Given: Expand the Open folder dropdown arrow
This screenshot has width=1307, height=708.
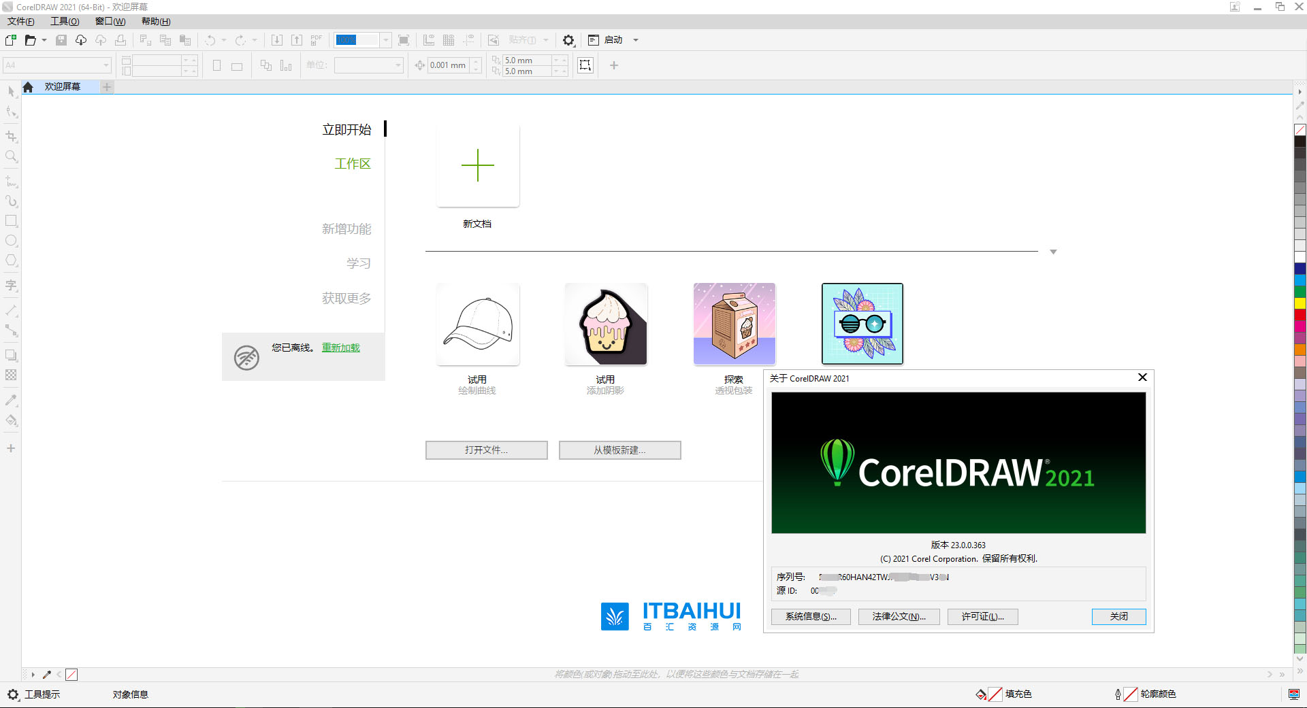Looking at the screenshot, I should [x=44, y=40].
